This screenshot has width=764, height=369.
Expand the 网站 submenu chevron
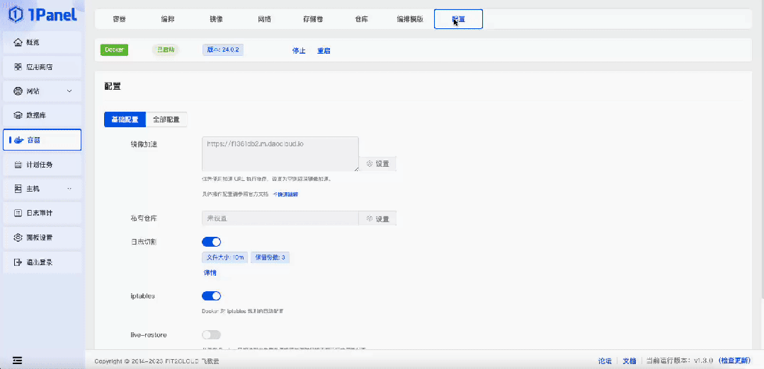(69, 91)
